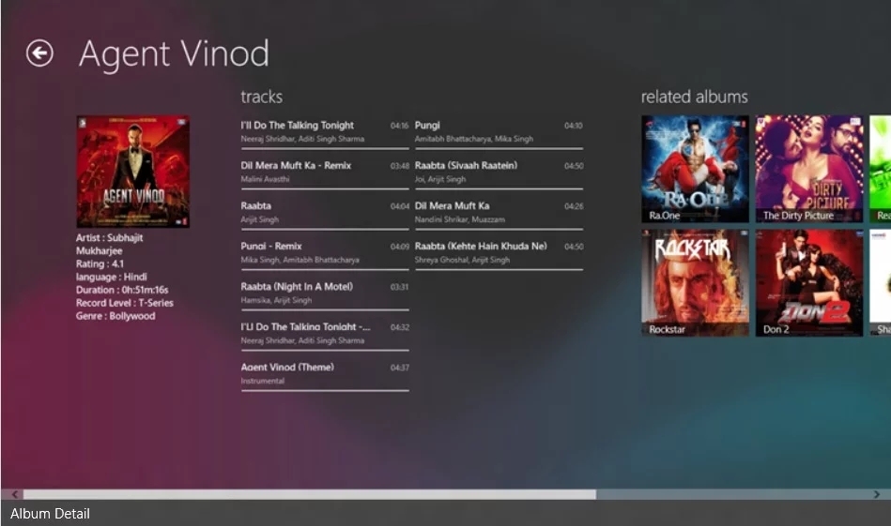The height and width of the screenshot is (526, 891).
Task: Click the Genre : Bollywood text
Action: (115, 316)
